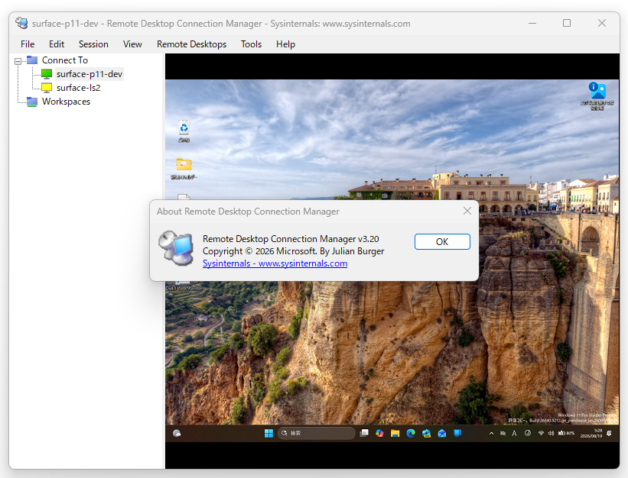The height and width of the screenshot is (478, 628).
Task: Open the View menu
Action: click(132, 44)
